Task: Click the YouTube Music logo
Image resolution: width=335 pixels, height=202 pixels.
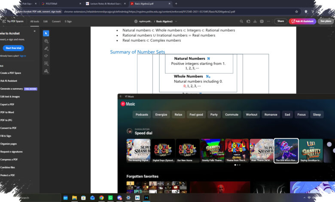Action: [128, 104]
